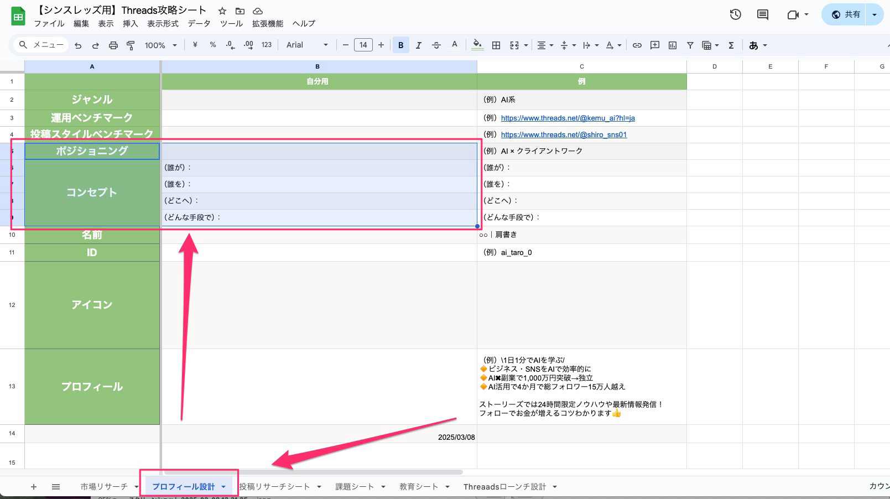This screenshot has height=499, width=890.
Task: Open the Arial font dropdown
Action: (x=306, y=45)
